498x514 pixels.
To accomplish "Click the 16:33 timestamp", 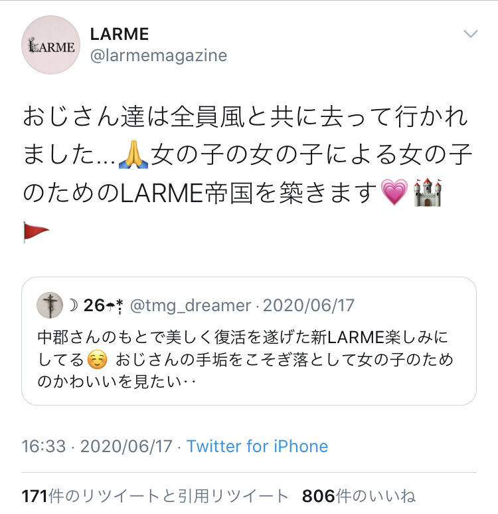I will pos(44,446).
